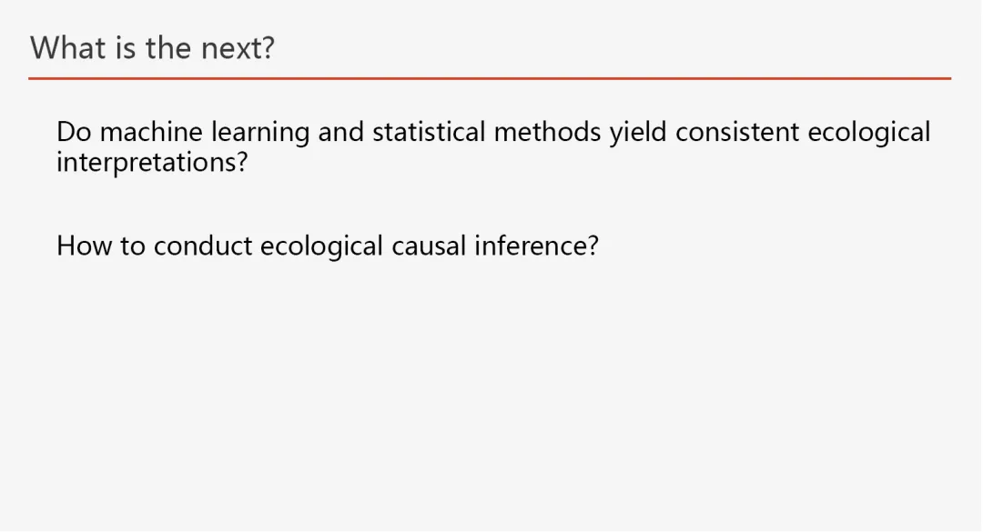The width and height of the screenshot is (983, 532).
Task: Click the slide title 'What is the next?'
Action: point(152,47)
